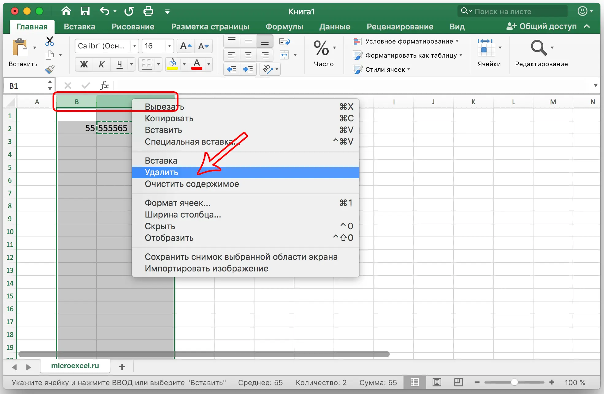The height and width of the screenshot is (394, 604).
Task: Insert function with fx icon
Action: 104,85
